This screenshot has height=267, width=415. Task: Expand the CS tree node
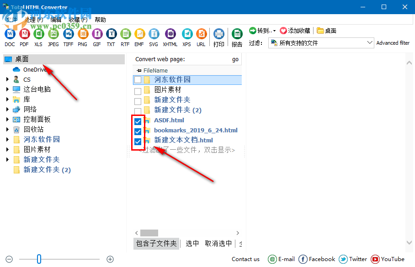tap(7, 79)
